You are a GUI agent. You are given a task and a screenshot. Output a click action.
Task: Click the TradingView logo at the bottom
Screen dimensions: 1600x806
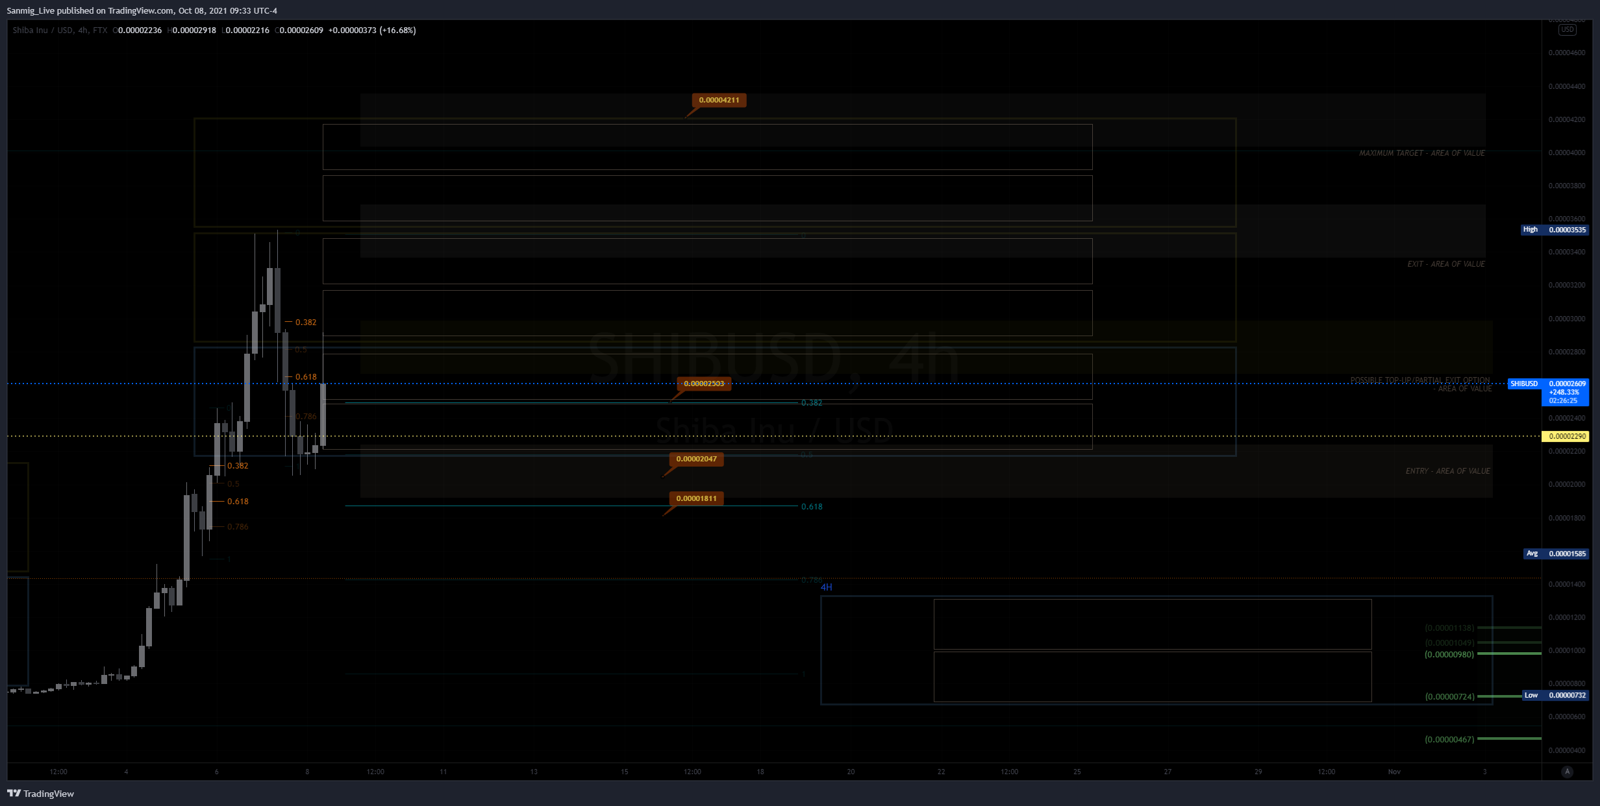(x=40, y=793)
